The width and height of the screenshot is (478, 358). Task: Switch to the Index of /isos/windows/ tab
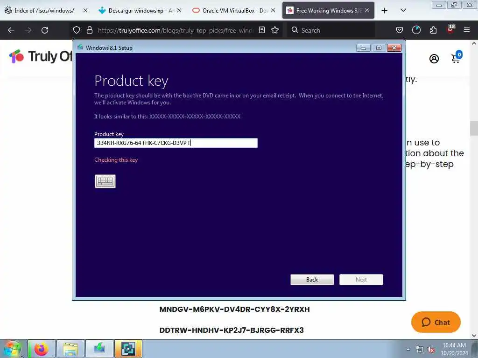pyautogui.click(x=44, y=11)
